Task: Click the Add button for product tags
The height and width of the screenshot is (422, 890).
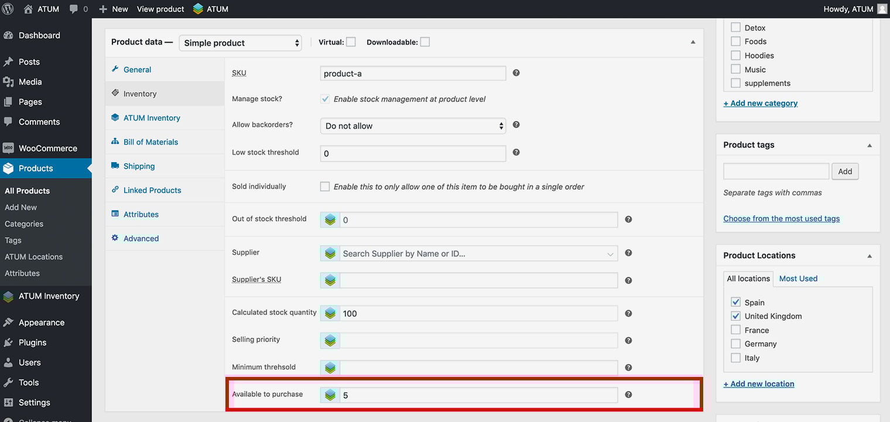Action: (x=844, y=171)
